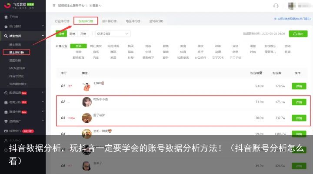Image resolution: width=313 pixels, height=174 pixels.
Task: Open the 抖音版 version dropdown
Action: [95, 6]
